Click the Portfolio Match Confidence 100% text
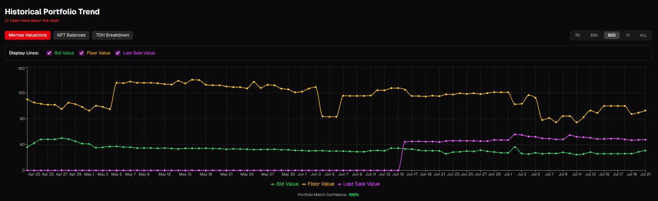658x201 pixels. (328, 195)
